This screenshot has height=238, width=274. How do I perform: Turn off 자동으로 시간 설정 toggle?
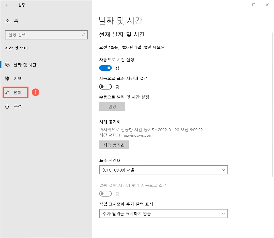(106, 68)
